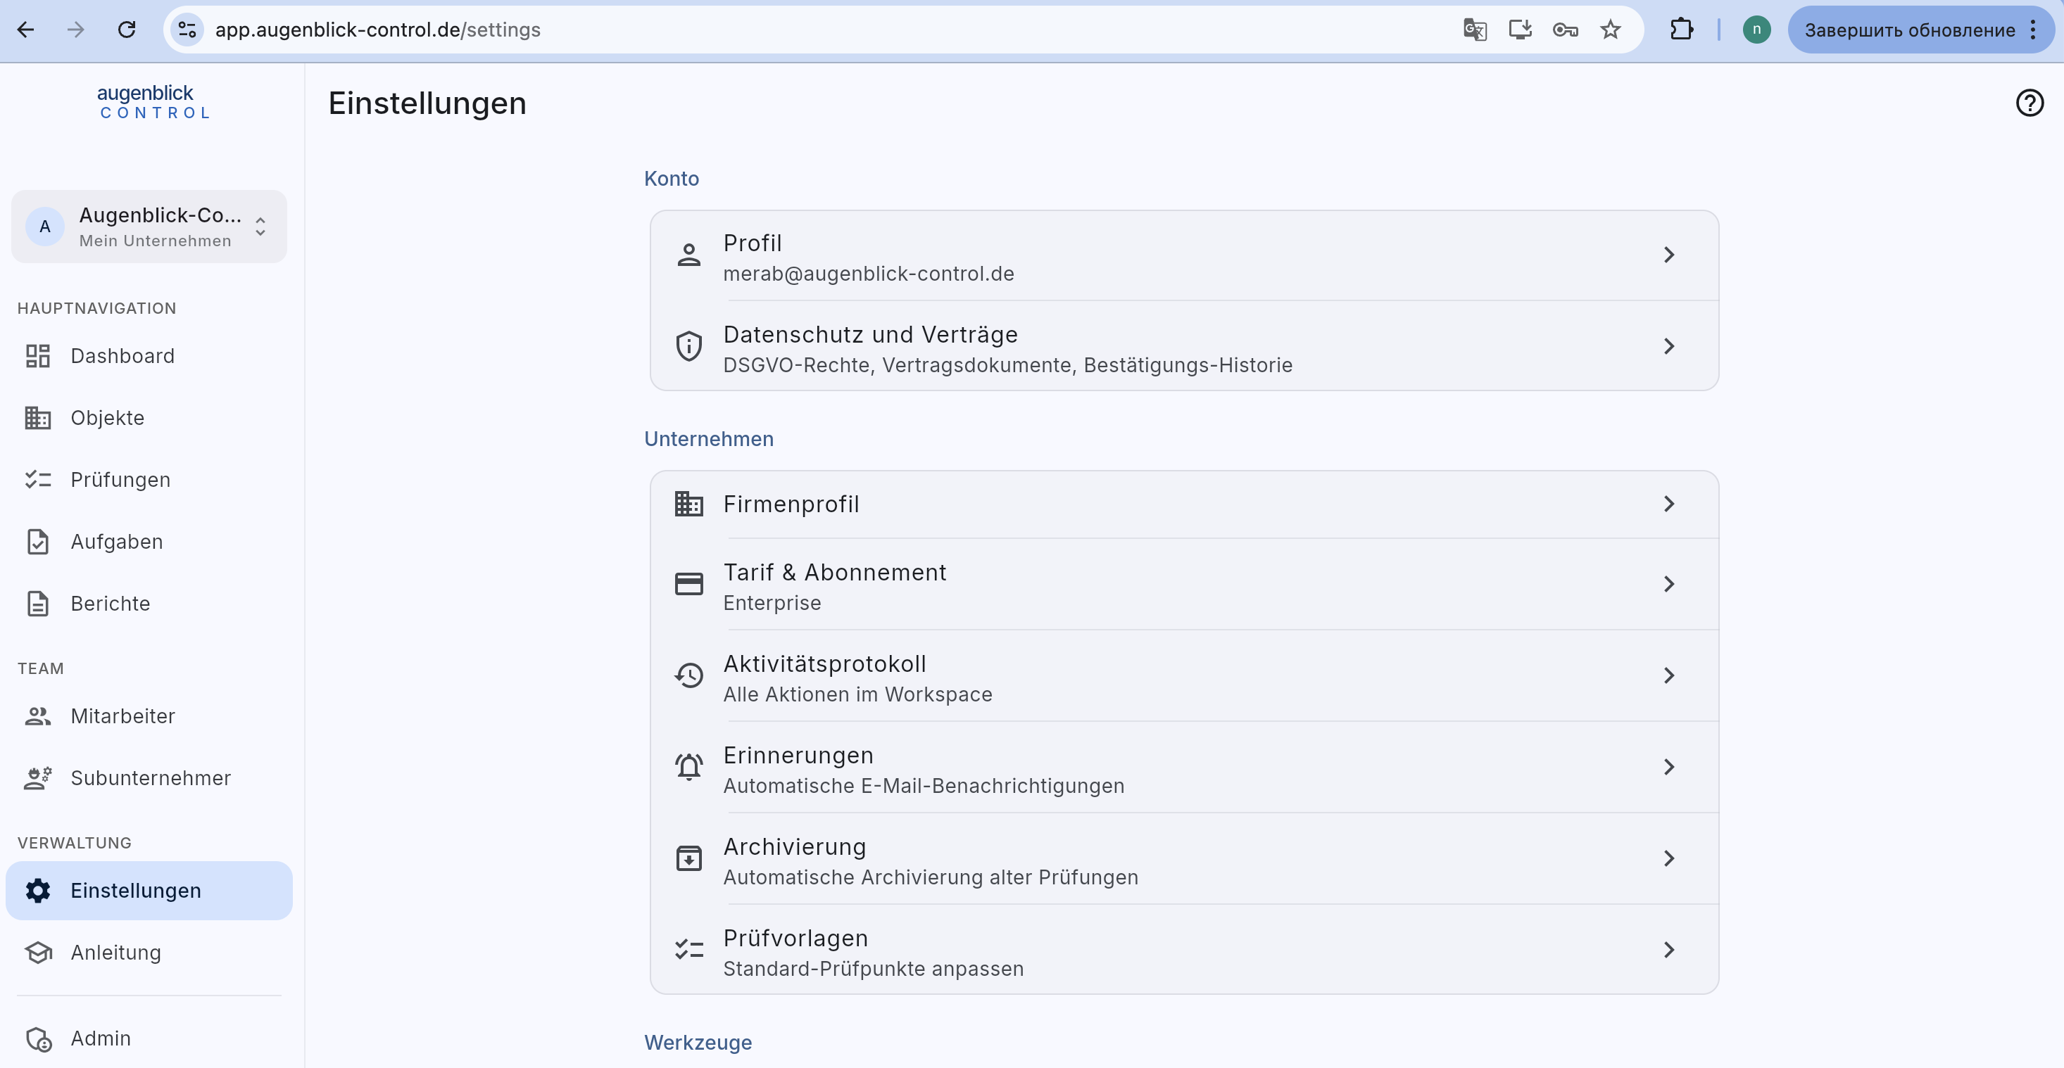Open help via the question mark icon
Image resolution: width=2064 pixels, height=1068 pixels.
pyautogui.click(x=2029, y=103)
